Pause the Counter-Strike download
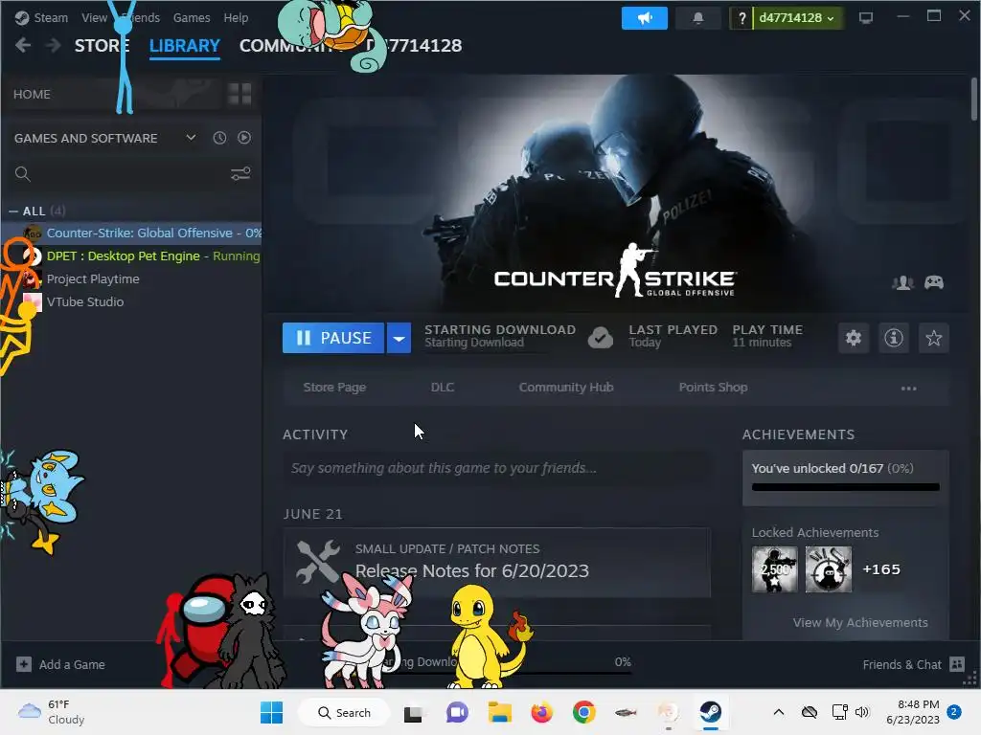 [332, 338]
